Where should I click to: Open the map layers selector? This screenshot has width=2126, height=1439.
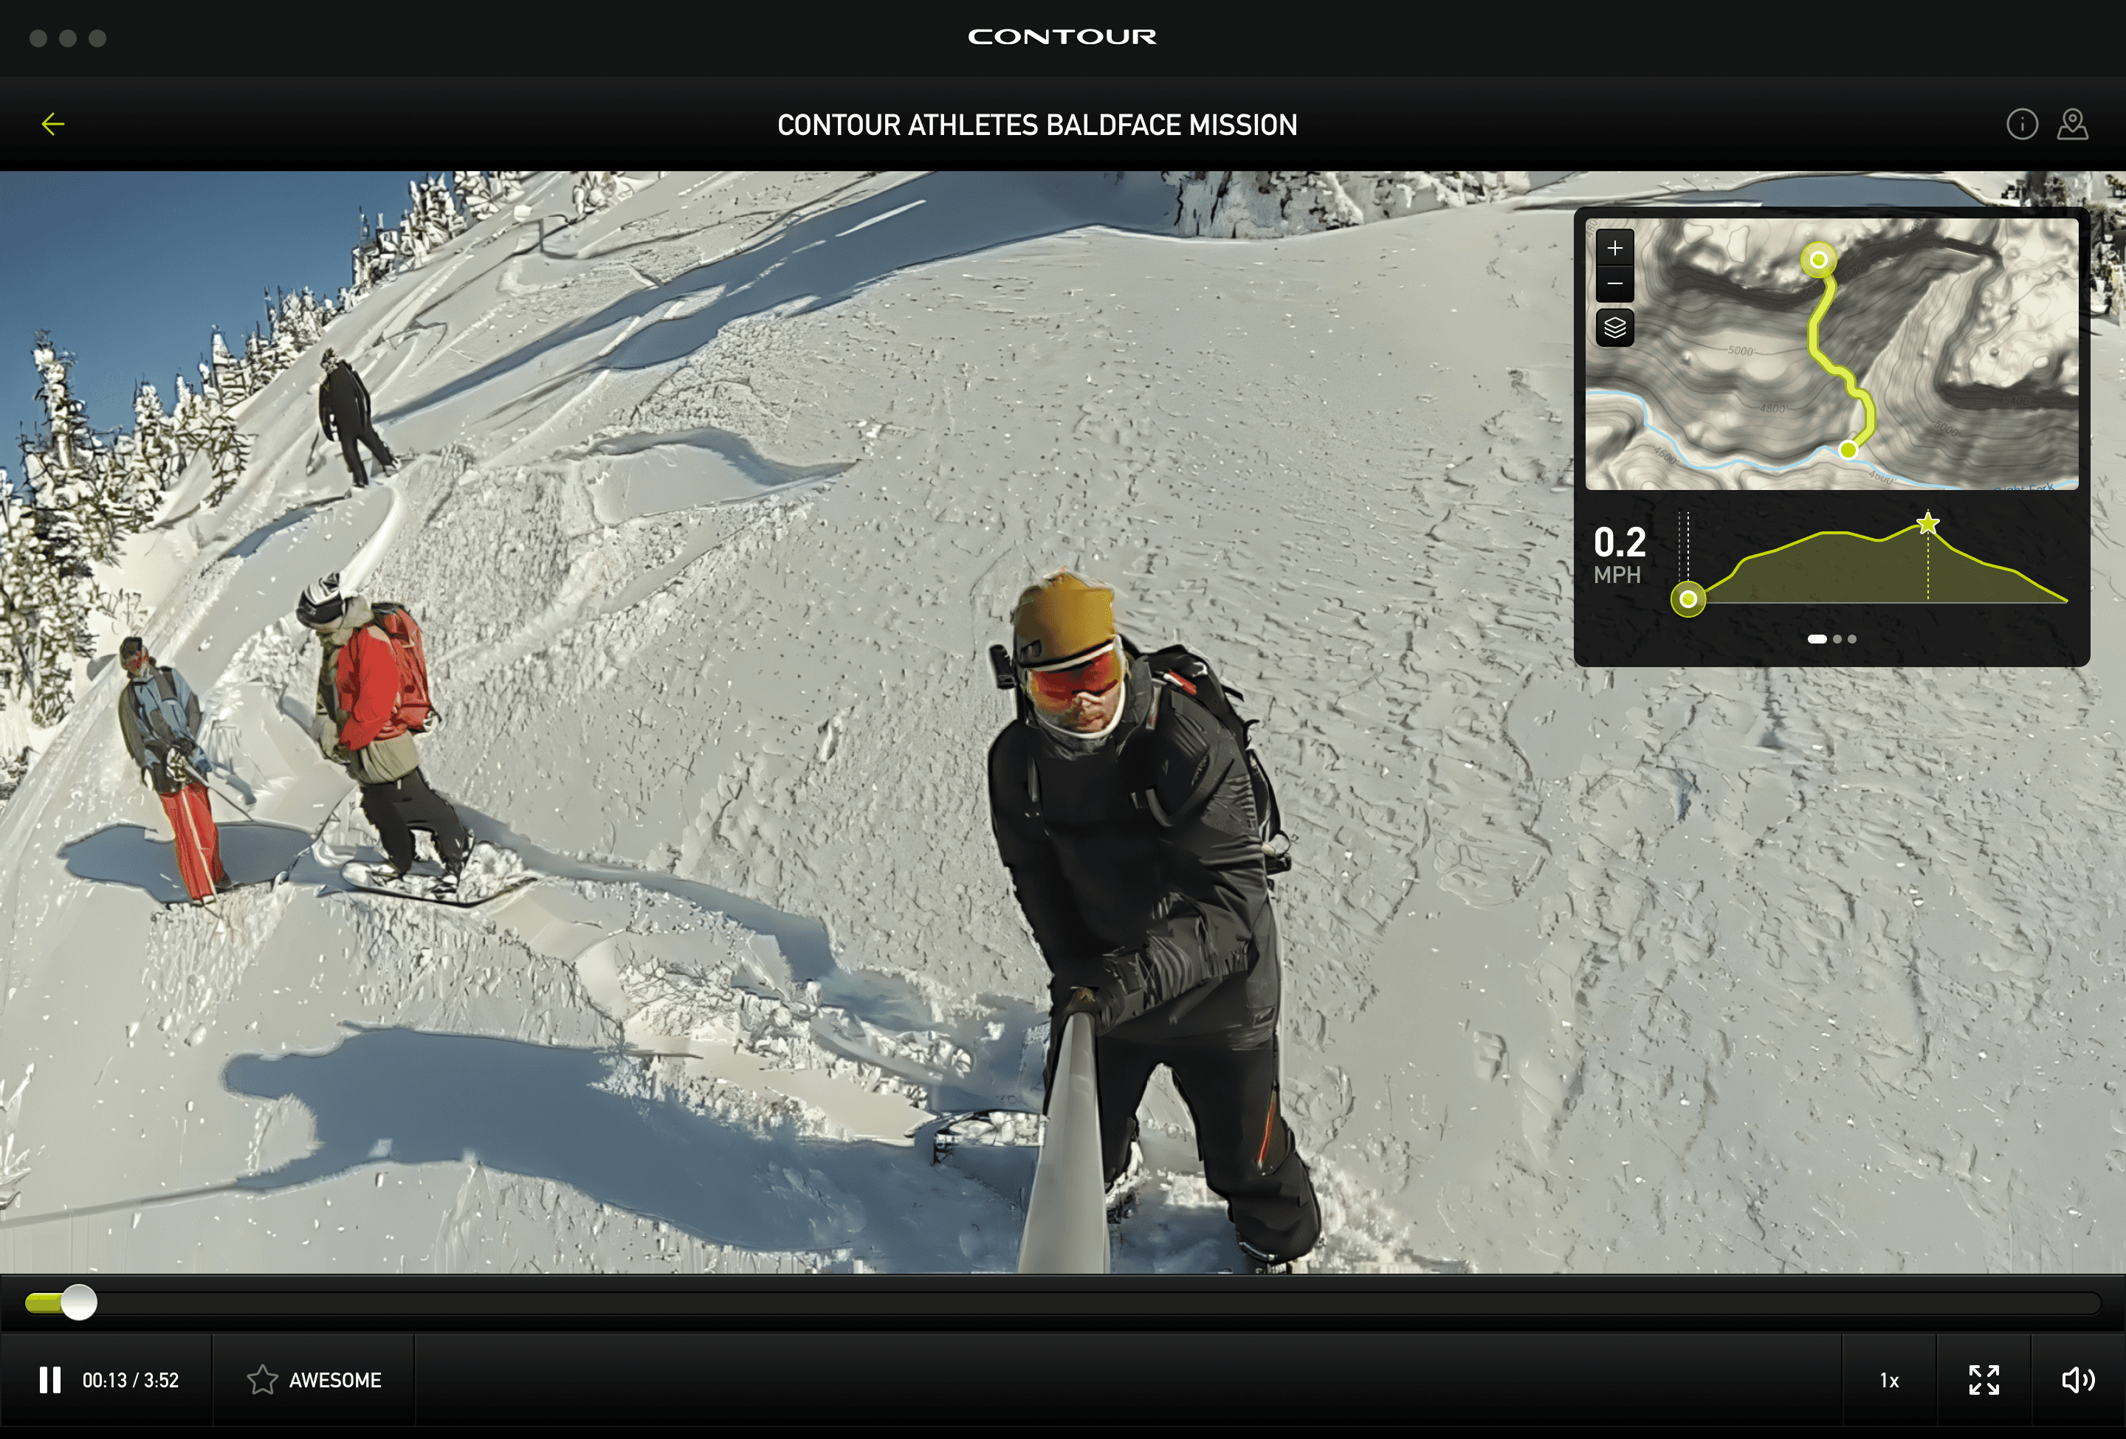pos(1614,328)
